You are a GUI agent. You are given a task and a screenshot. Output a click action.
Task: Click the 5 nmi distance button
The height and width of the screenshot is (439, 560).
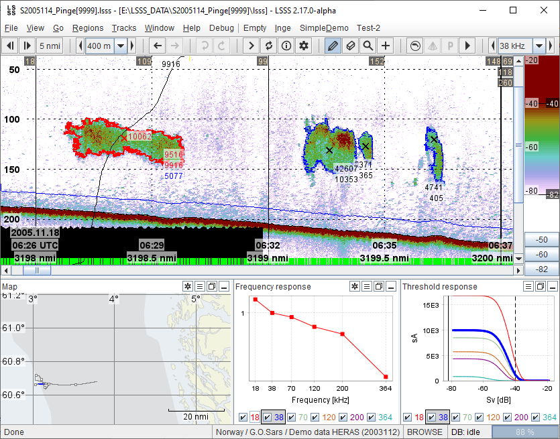pyautogui.click(x=50, y=46)
